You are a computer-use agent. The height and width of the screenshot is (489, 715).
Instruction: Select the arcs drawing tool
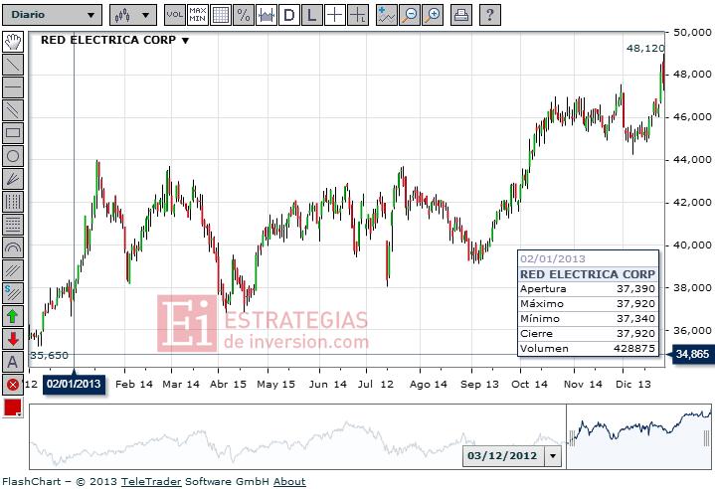tap(13, 247)
